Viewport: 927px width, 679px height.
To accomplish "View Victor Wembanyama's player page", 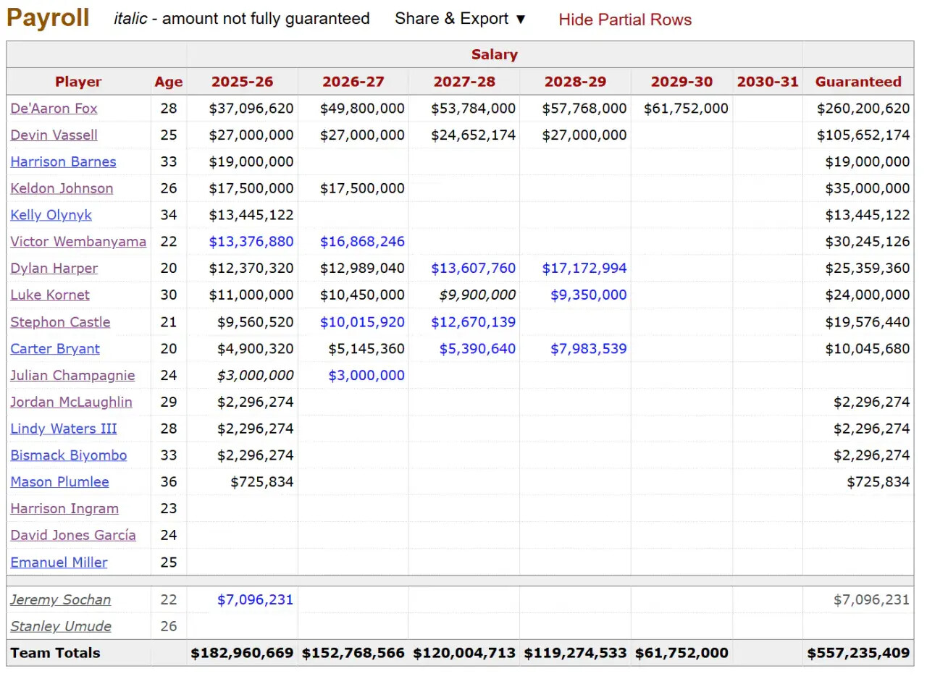I will click(78, 242).
